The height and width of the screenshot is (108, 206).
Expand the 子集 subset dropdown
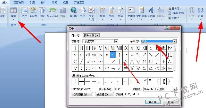click(x=175, y=41)
